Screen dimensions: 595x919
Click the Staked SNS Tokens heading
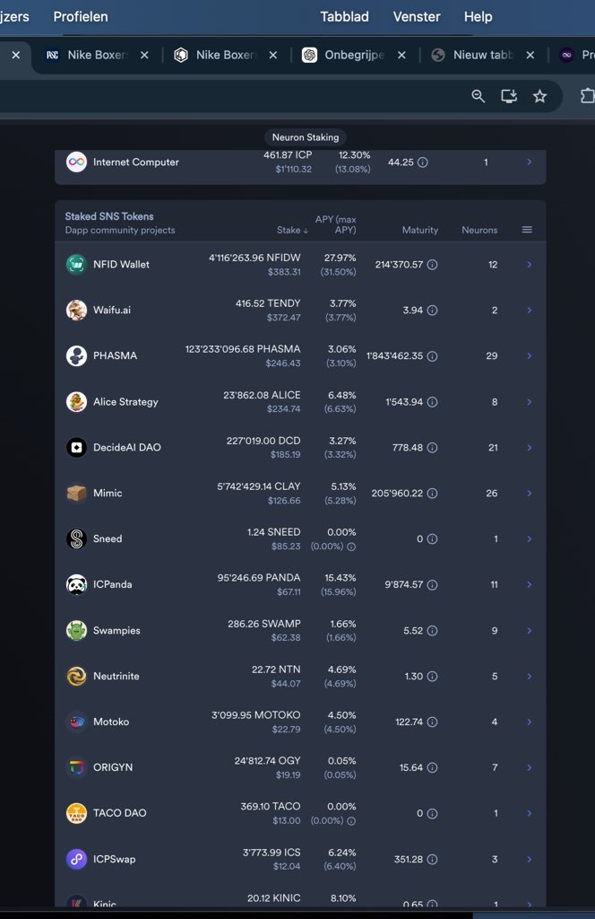click(x=109, y=216)
